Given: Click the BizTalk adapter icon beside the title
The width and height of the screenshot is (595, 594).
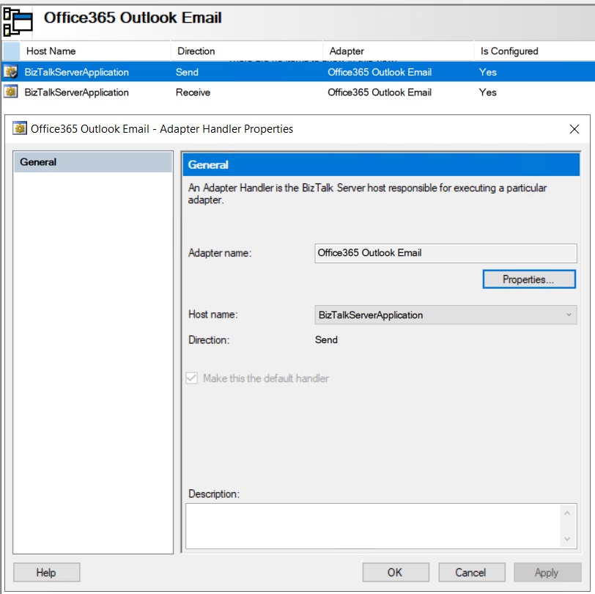Looking at the screenshot, I should tap(17, 22).
